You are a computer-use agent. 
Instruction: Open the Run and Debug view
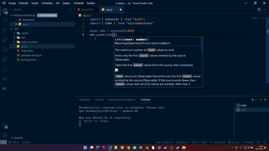(x=5, y=40)
